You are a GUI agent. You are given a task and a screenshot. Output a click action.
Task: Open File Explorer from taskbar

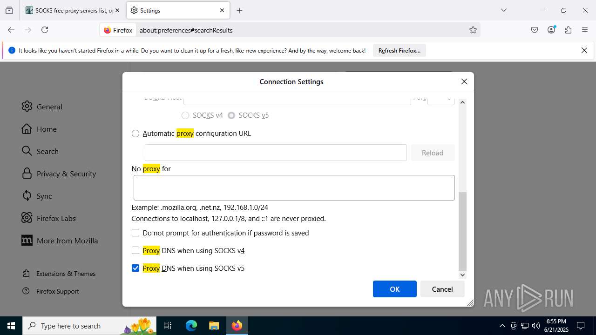point(214,326)
